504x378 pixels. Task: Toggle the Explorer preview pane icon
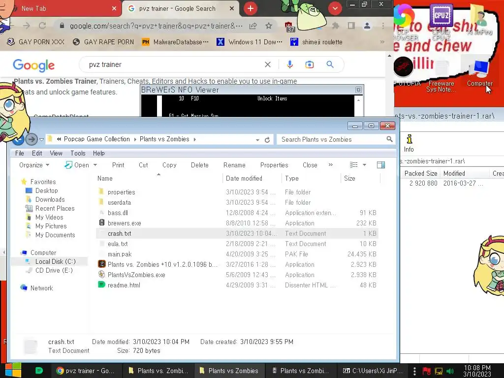click(381, 165)
